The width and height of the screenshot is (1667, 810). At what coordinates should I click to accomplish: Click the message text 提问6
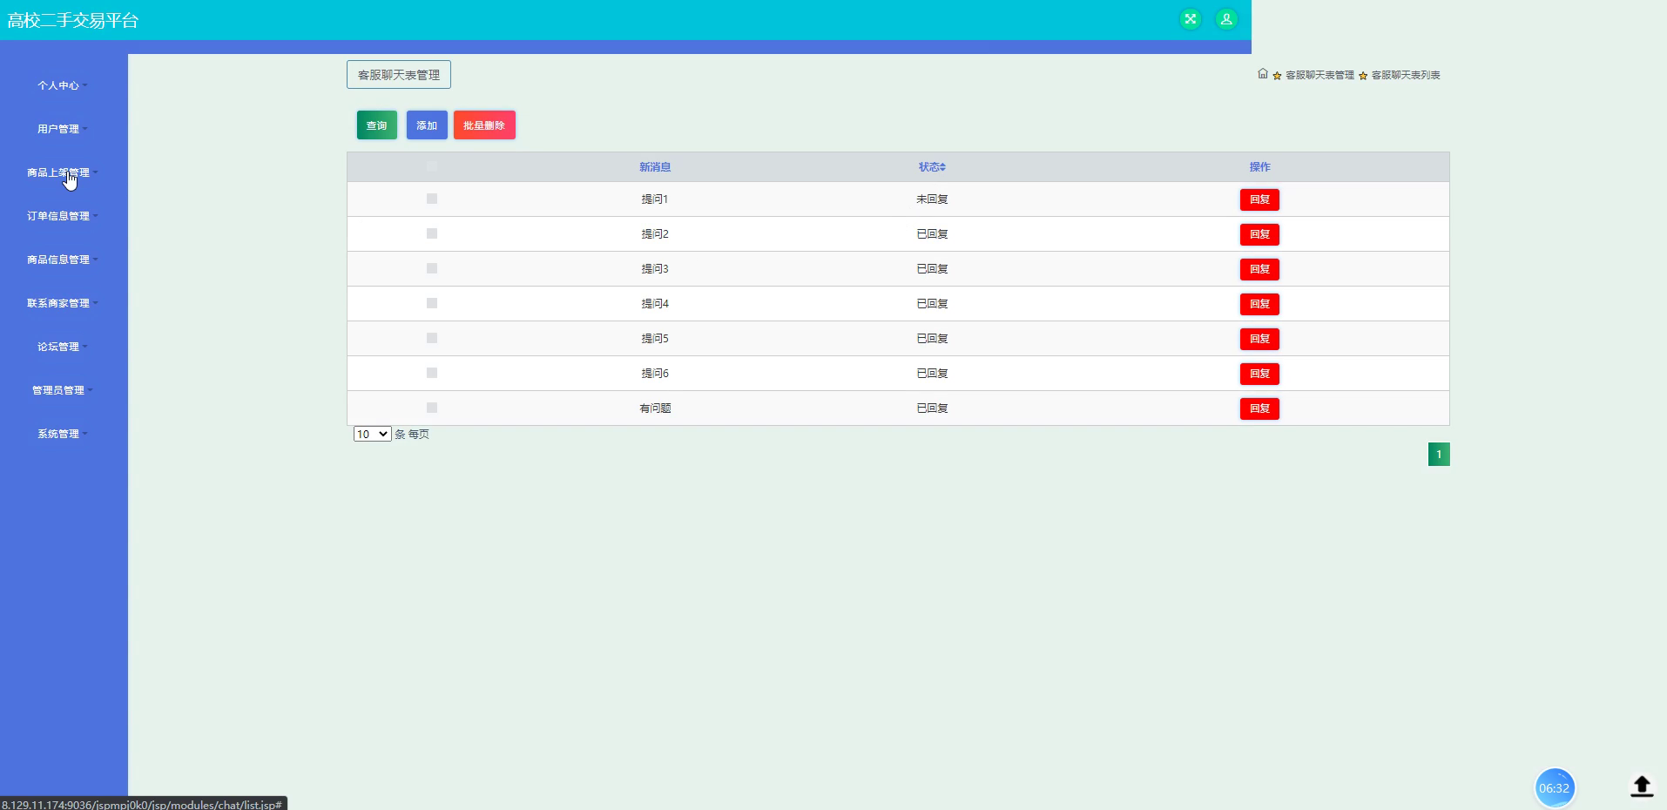655,373
